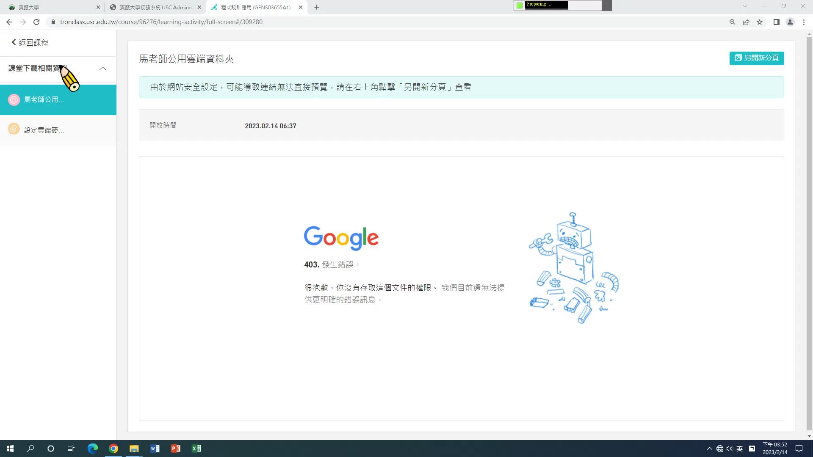This screenshot has height=457, width=813.
Task: Close the 程式設計應用 tab
Action: click(301, 7)
